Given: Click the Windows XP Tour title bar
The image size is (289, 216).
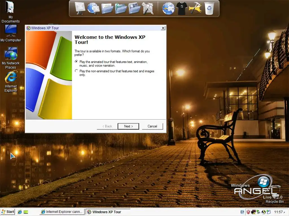Looking at the screenshot, I should click(x=95, y=28).
